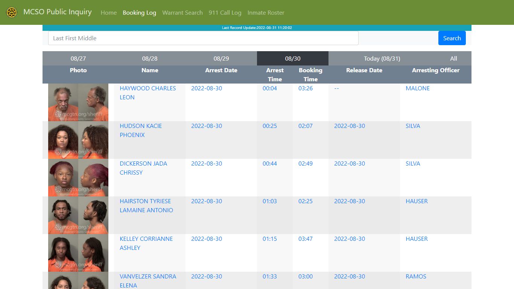
Task: Open Dickerson Jada Chrissy's booking photo
Action: [x=78, y=178]
